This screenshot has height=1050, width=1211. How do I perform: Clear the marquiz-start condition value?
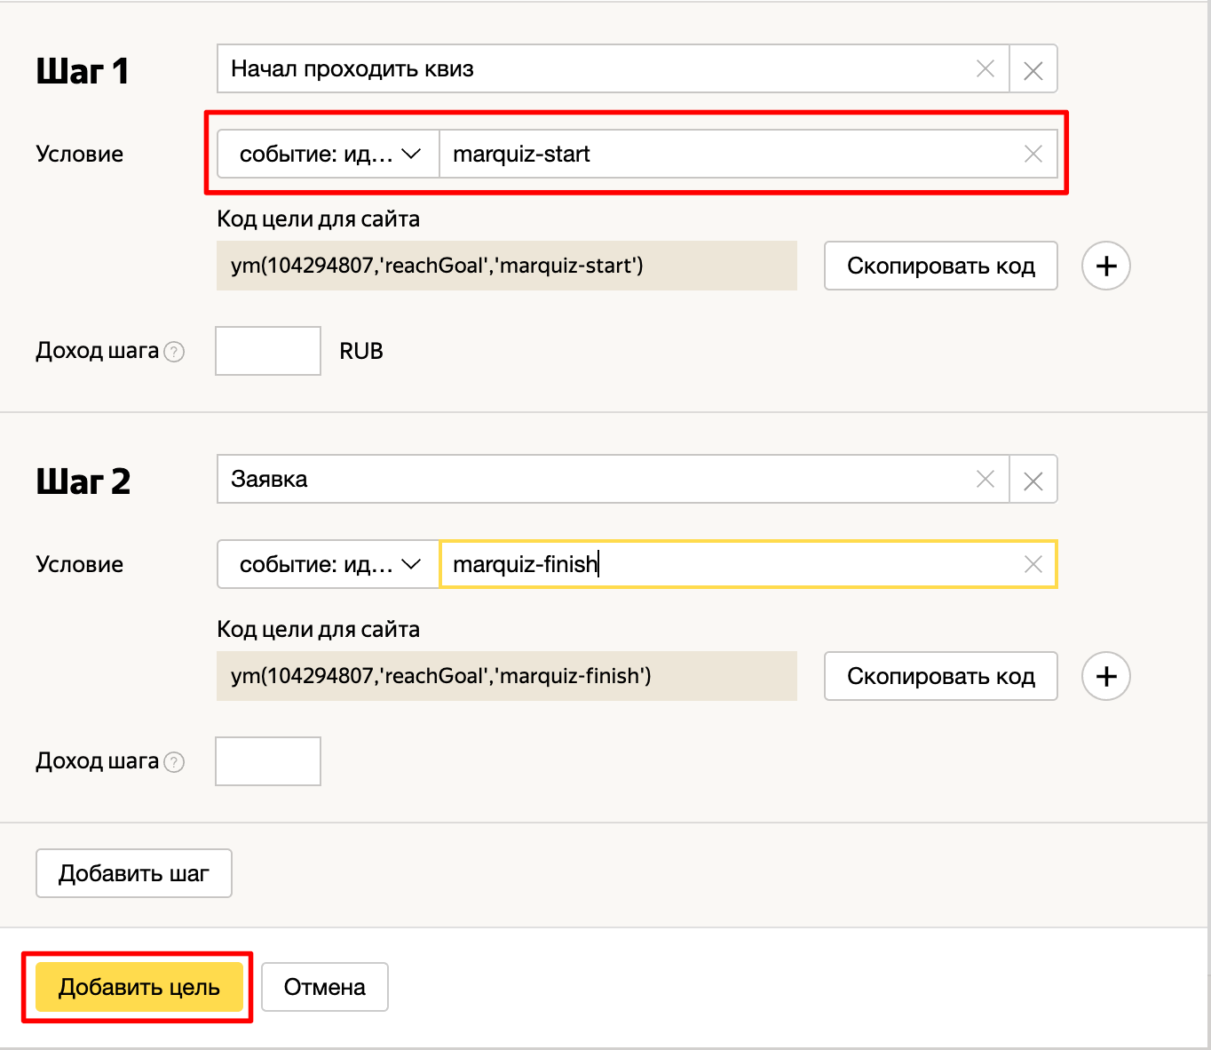coord(1033,155)
